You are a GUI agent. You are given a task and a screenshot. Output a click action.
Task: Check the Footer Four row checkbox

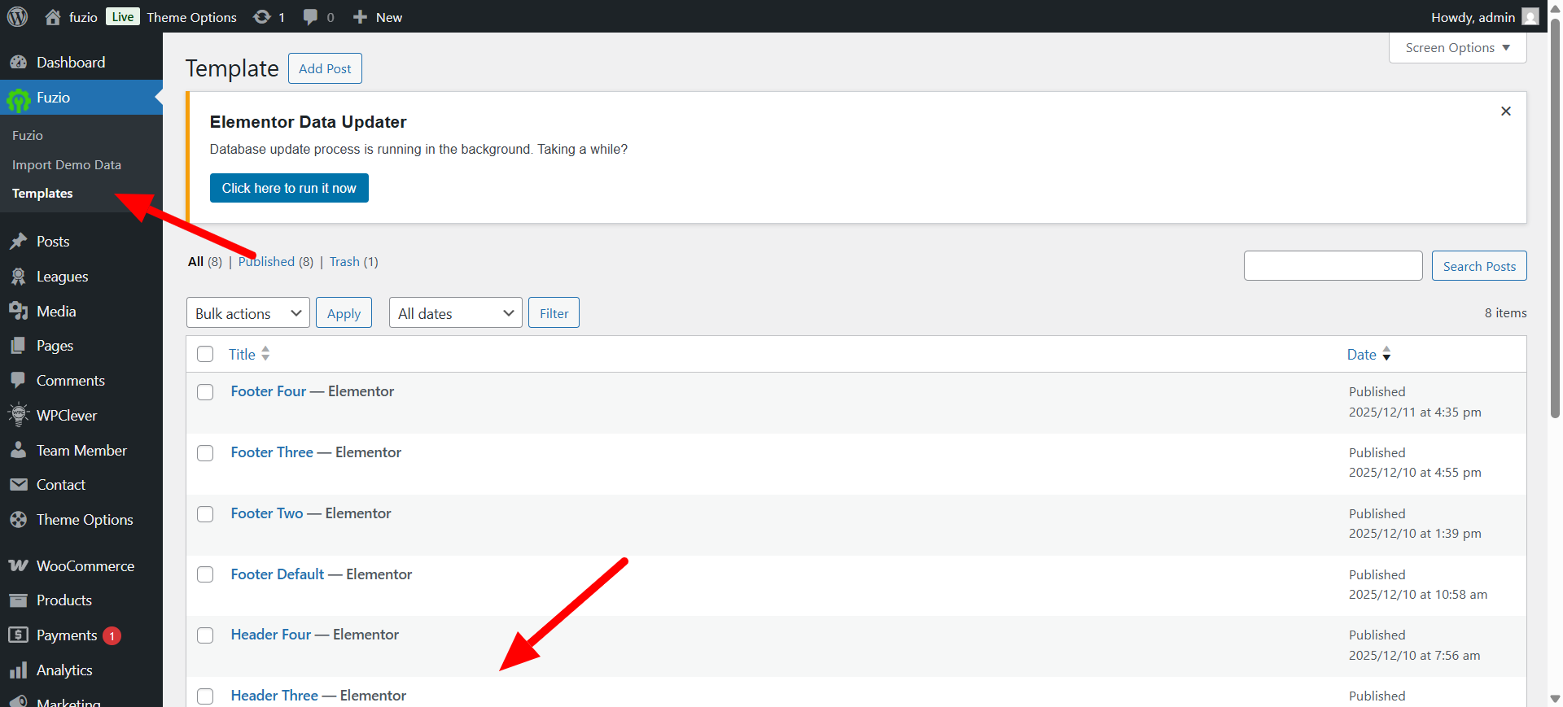pyautogui.click(x=205, y=392)
